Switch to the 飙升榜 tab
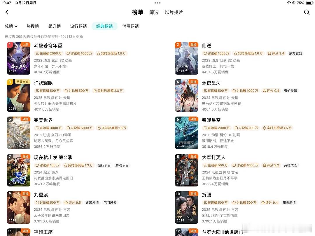This screenshot has width=315, height=236. point(55,26)
